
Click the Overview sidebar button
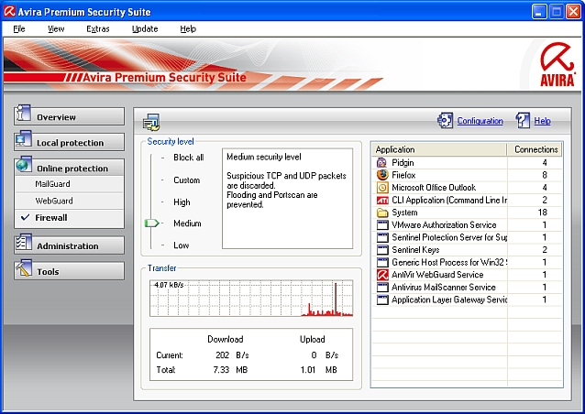click(x=70, y=116)
